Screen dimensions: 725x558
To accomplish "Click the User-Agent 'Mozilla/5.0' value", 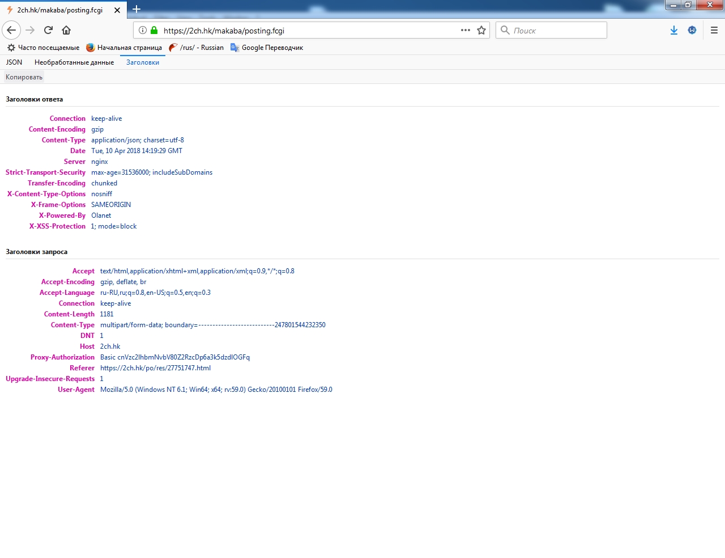I will point(216,390).
